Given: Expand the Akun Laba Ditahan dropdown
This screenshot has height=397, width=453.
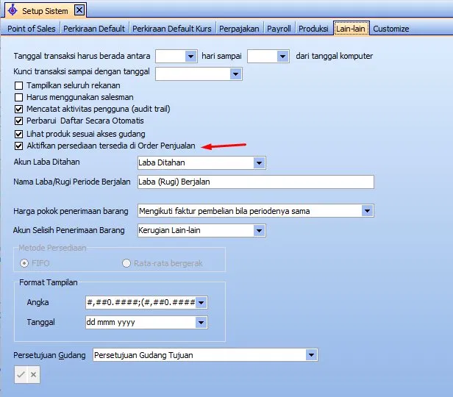Looking at the screenshot, I should (x=259, y=162).
